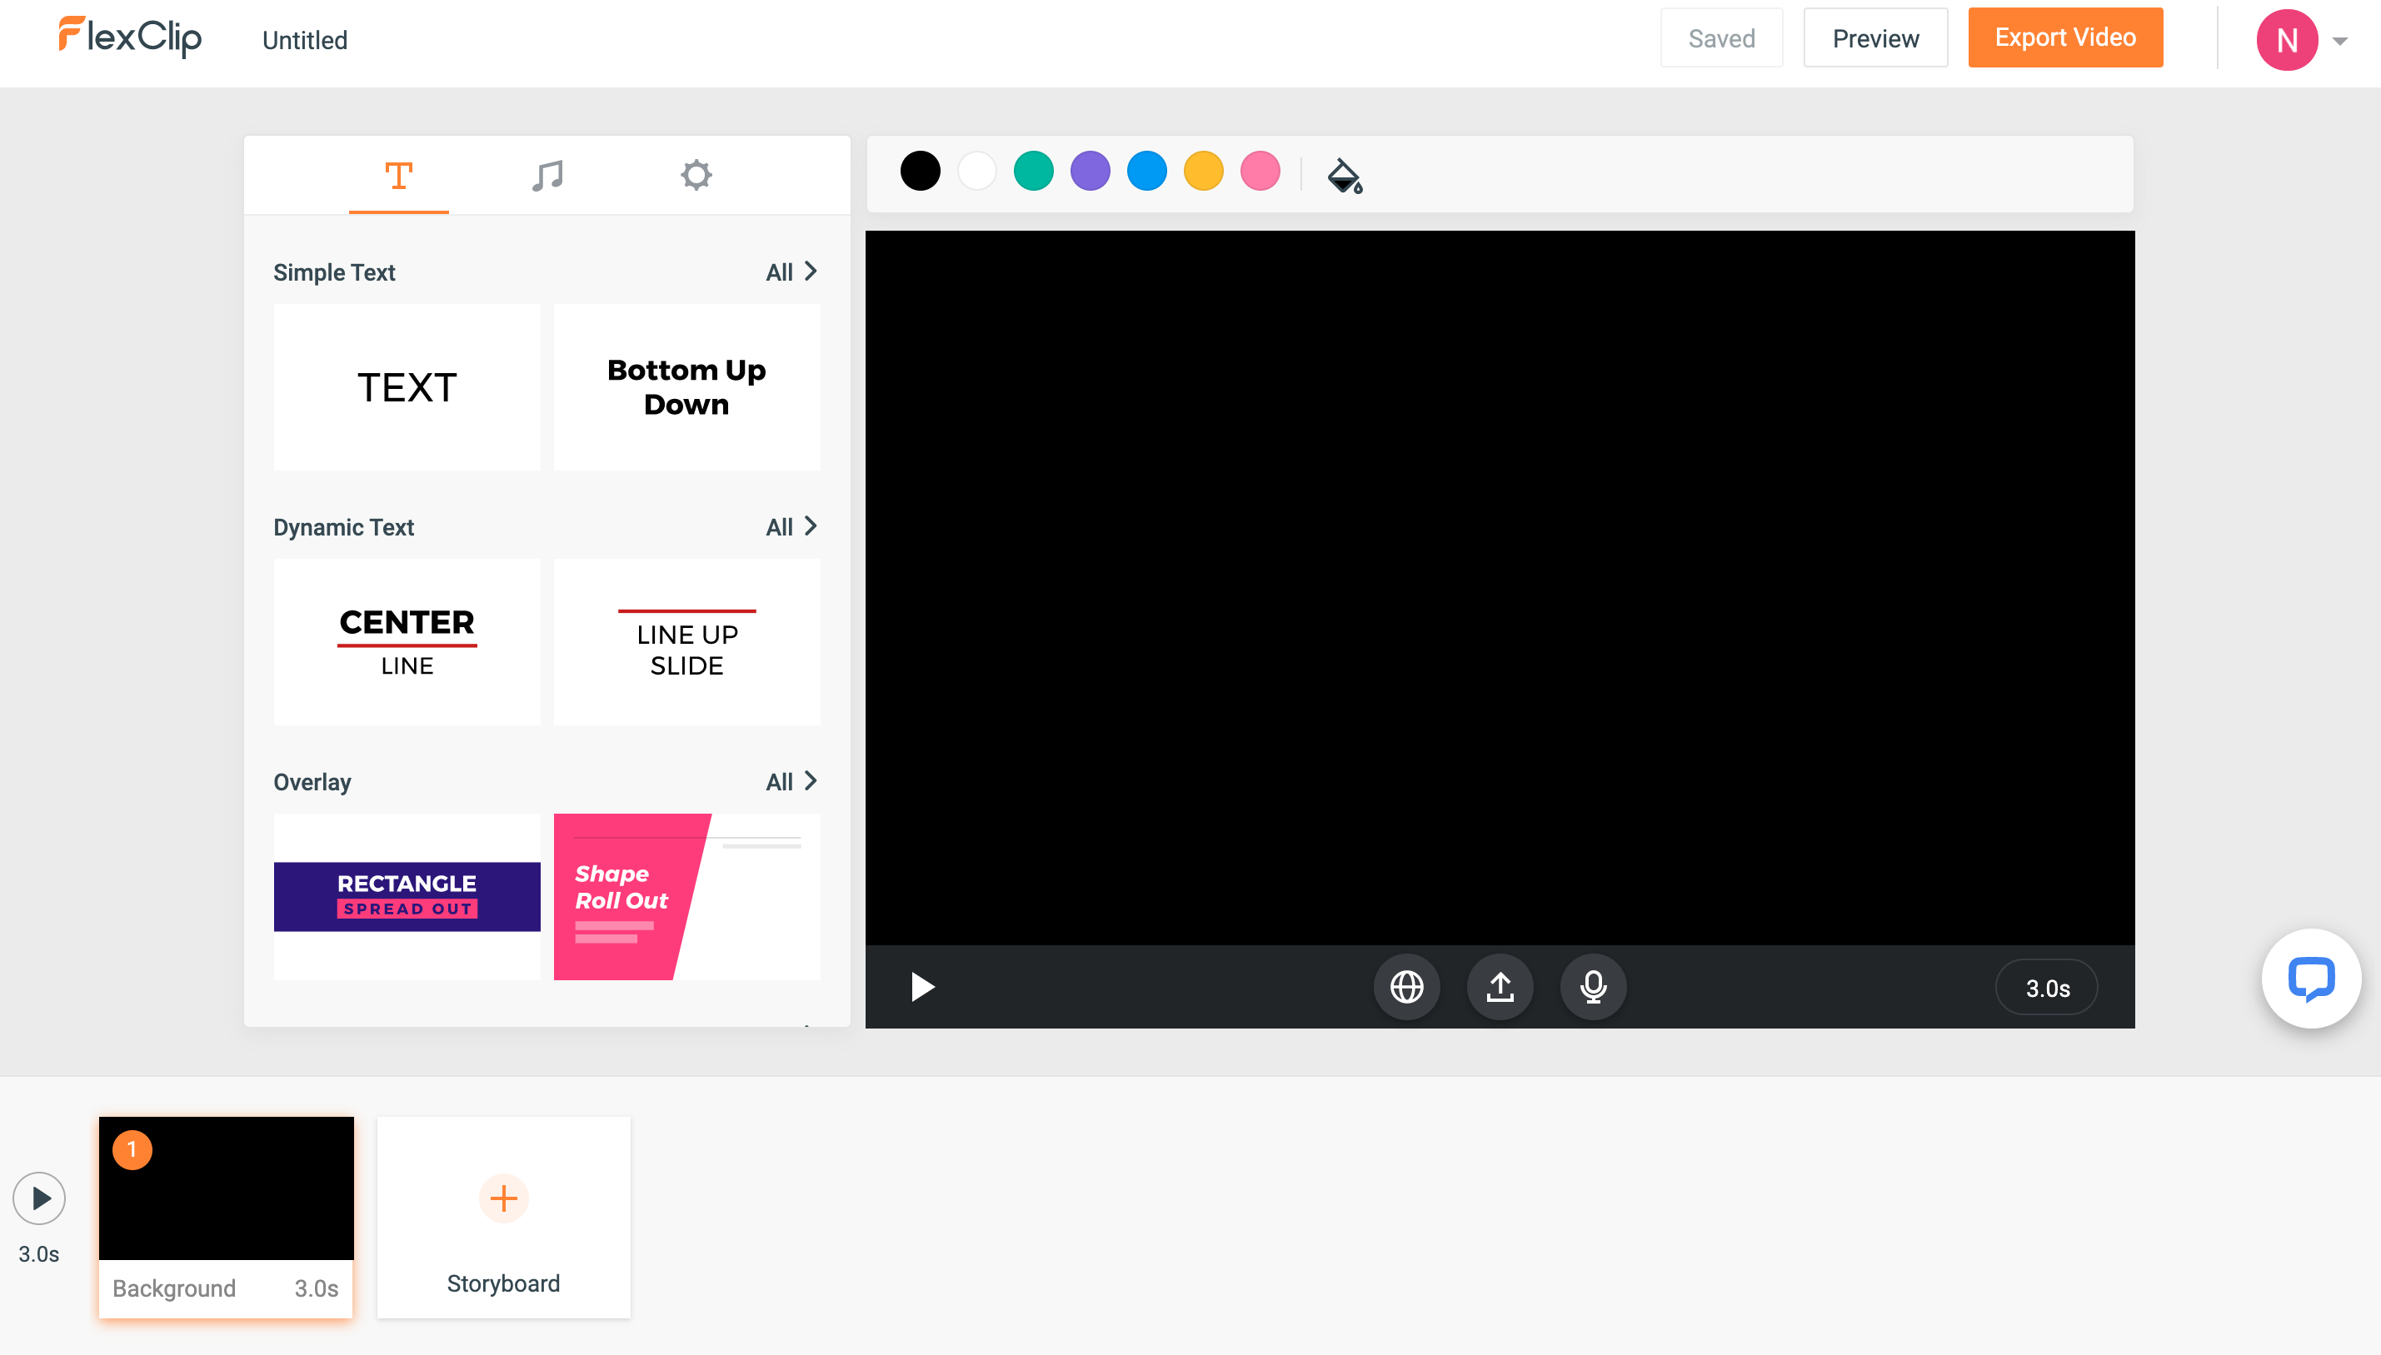Add a new Storyboard with plus
This screenshot has height=1355, width=2381.
click(x=503, y=1198)
